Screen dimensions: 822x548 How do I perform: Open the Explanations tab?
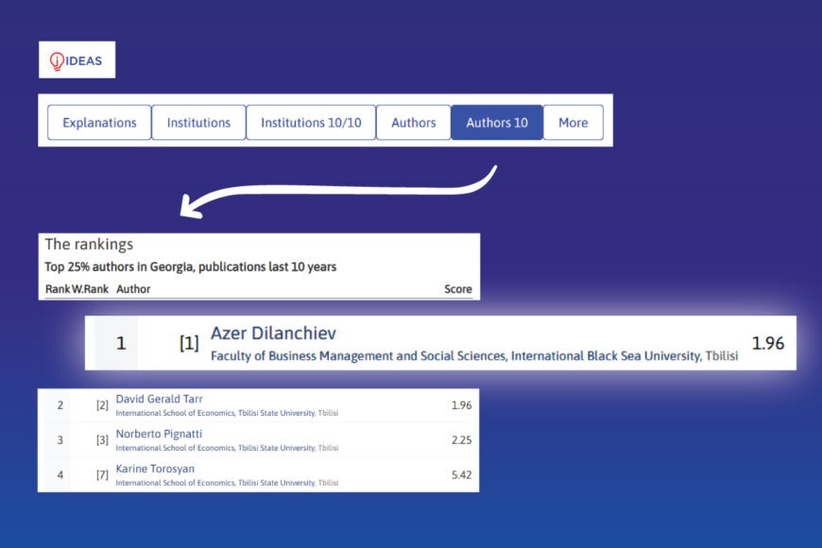click(x=99, y=123)
